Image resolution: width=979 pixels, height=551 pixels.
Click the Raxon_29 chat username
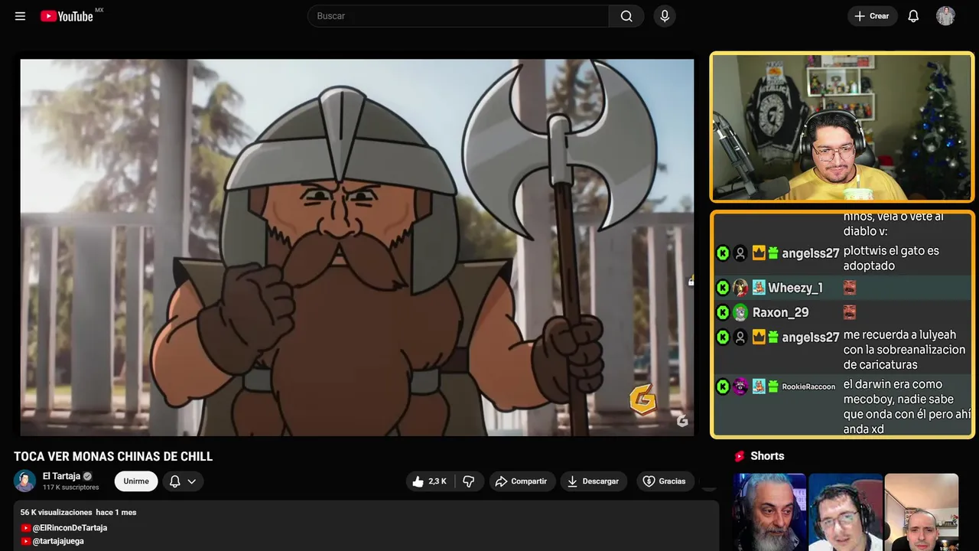coord(780,312)
